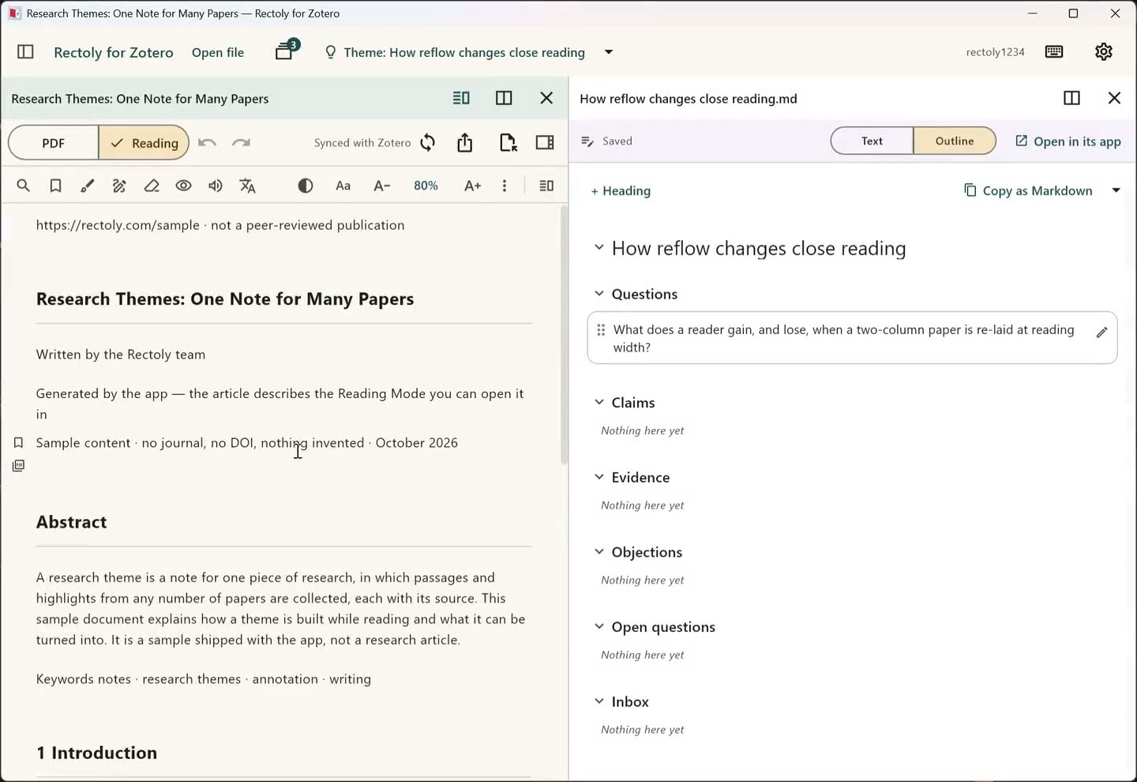Screen dimensions: 1137x782
Task: Click the eraser tool icon
Action: [152, 186]
